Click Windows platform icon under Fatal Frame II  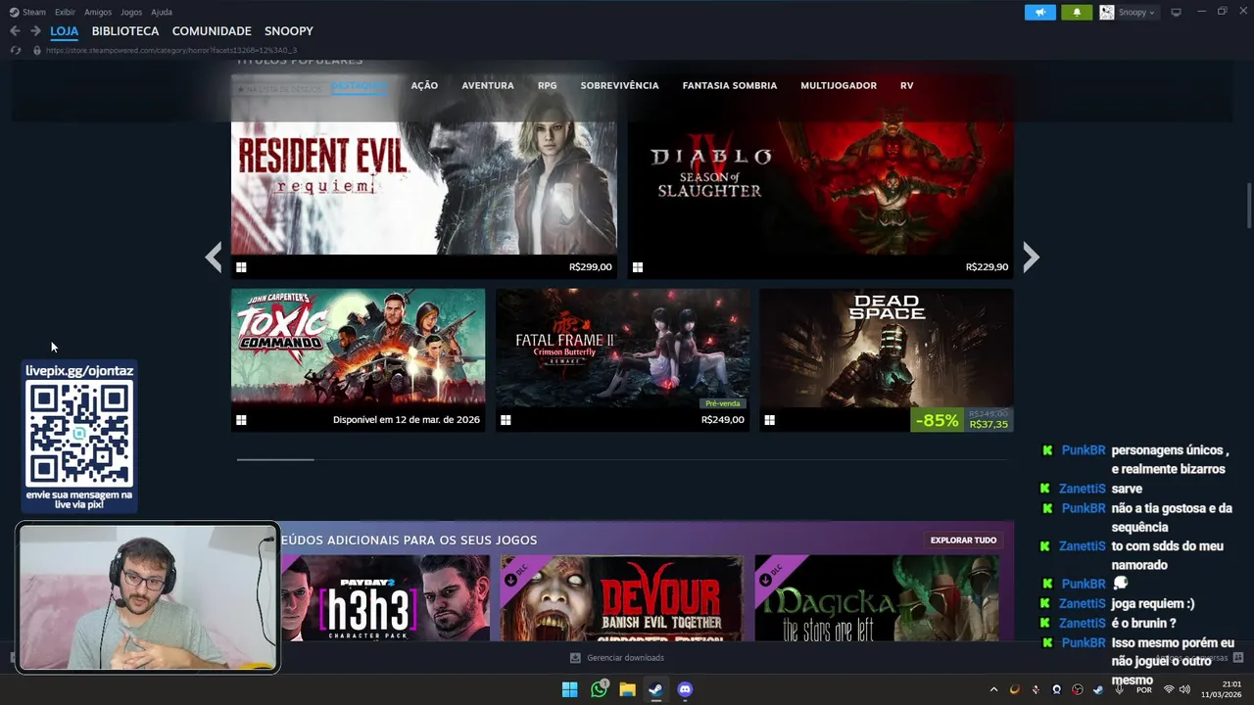[x=506, y=420]
